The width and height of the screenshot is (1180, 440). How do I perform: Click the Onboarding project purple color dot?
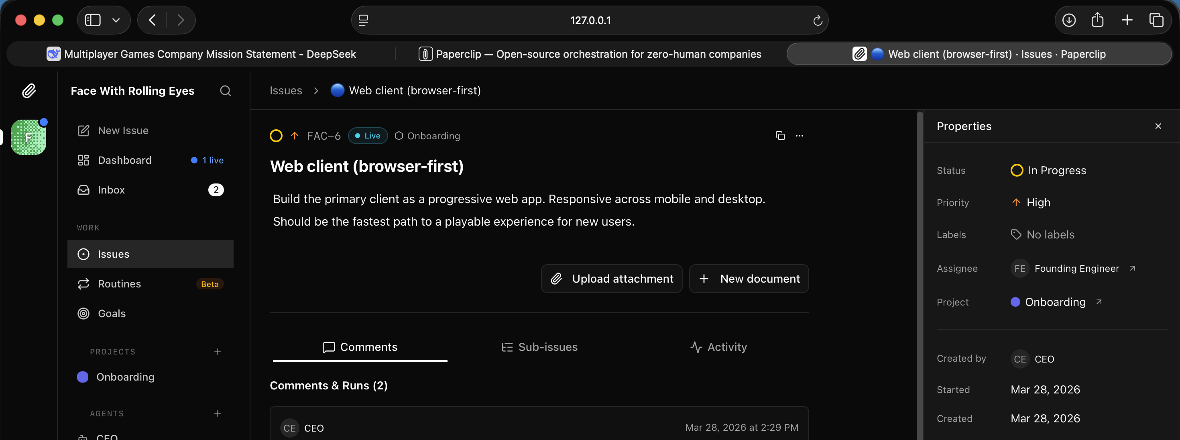[x=83, y=377]
